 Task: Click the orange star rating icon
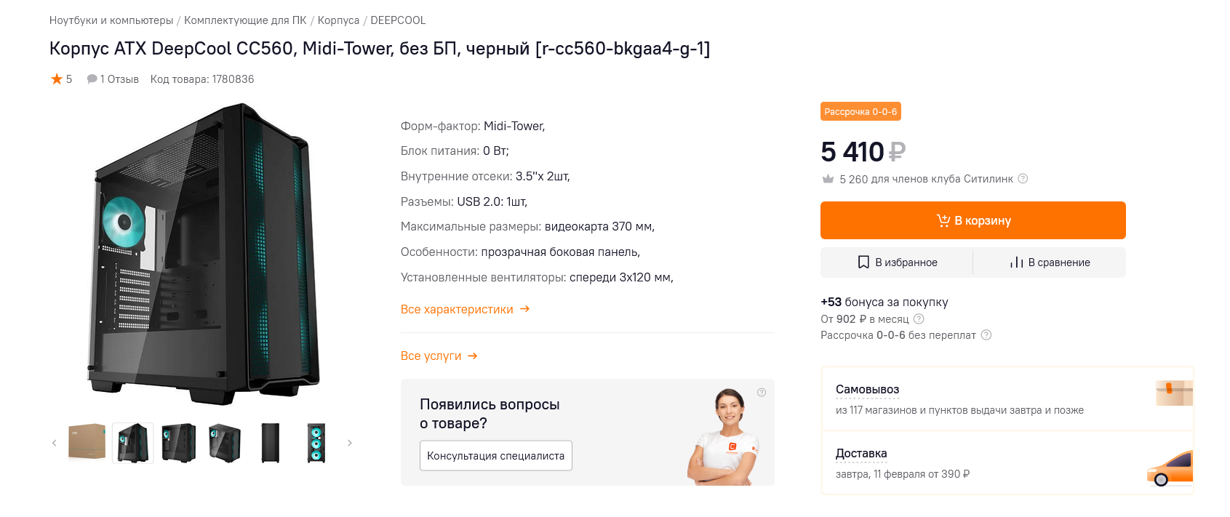pos(57,79)
